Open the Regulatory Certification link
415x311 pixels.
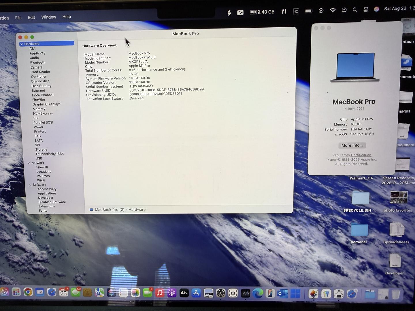tap(352, 155)
